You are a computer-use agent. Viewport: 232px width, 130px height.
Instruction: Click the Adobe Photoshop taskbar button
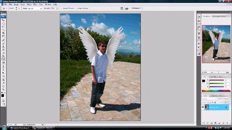(x=21, y=128)
